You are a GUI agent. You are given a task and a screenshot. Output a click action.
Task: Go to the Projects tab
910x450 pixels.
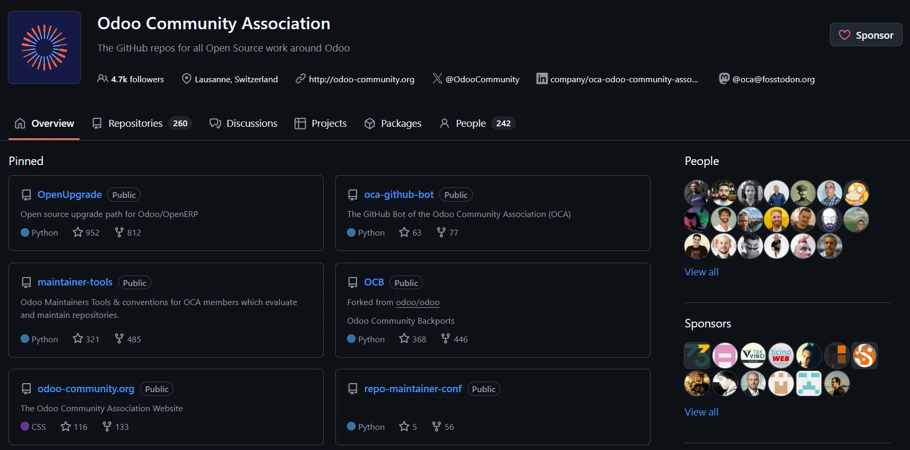pyautogui.click(x=320, y=123)
